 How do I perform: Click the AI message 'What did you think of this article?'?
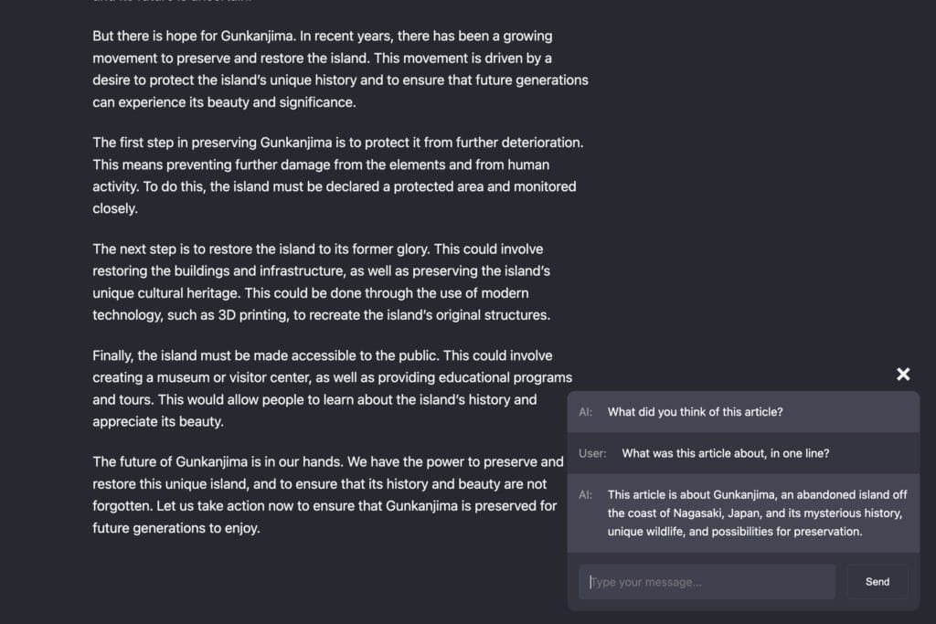[x=695, y=412]
